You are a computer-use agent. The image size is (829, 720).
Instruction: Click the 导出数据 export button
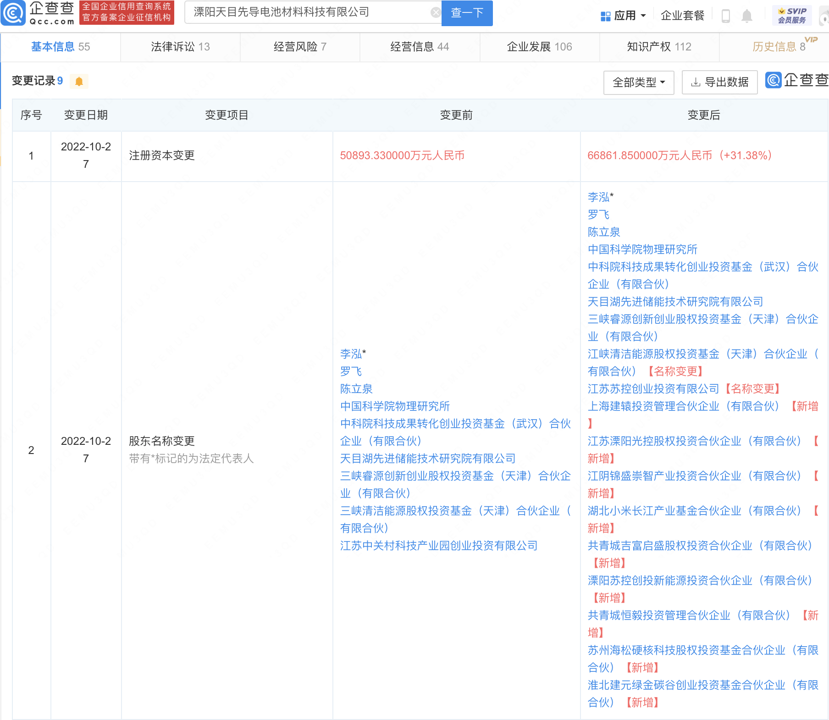coord(719,83)
